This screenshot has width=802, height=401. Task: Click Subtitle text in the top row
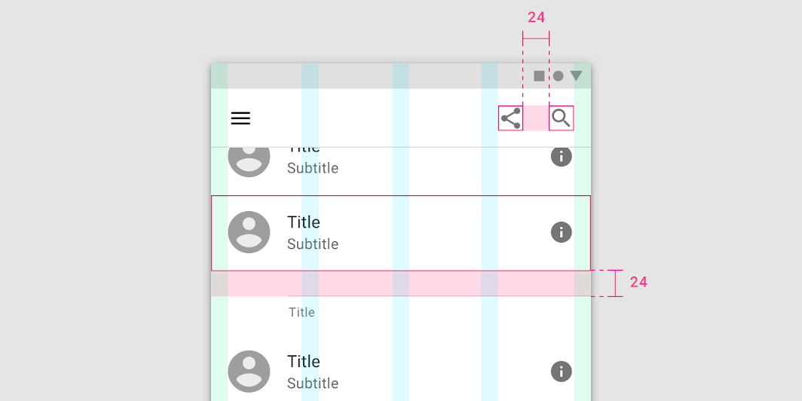(x=313, y=168)
